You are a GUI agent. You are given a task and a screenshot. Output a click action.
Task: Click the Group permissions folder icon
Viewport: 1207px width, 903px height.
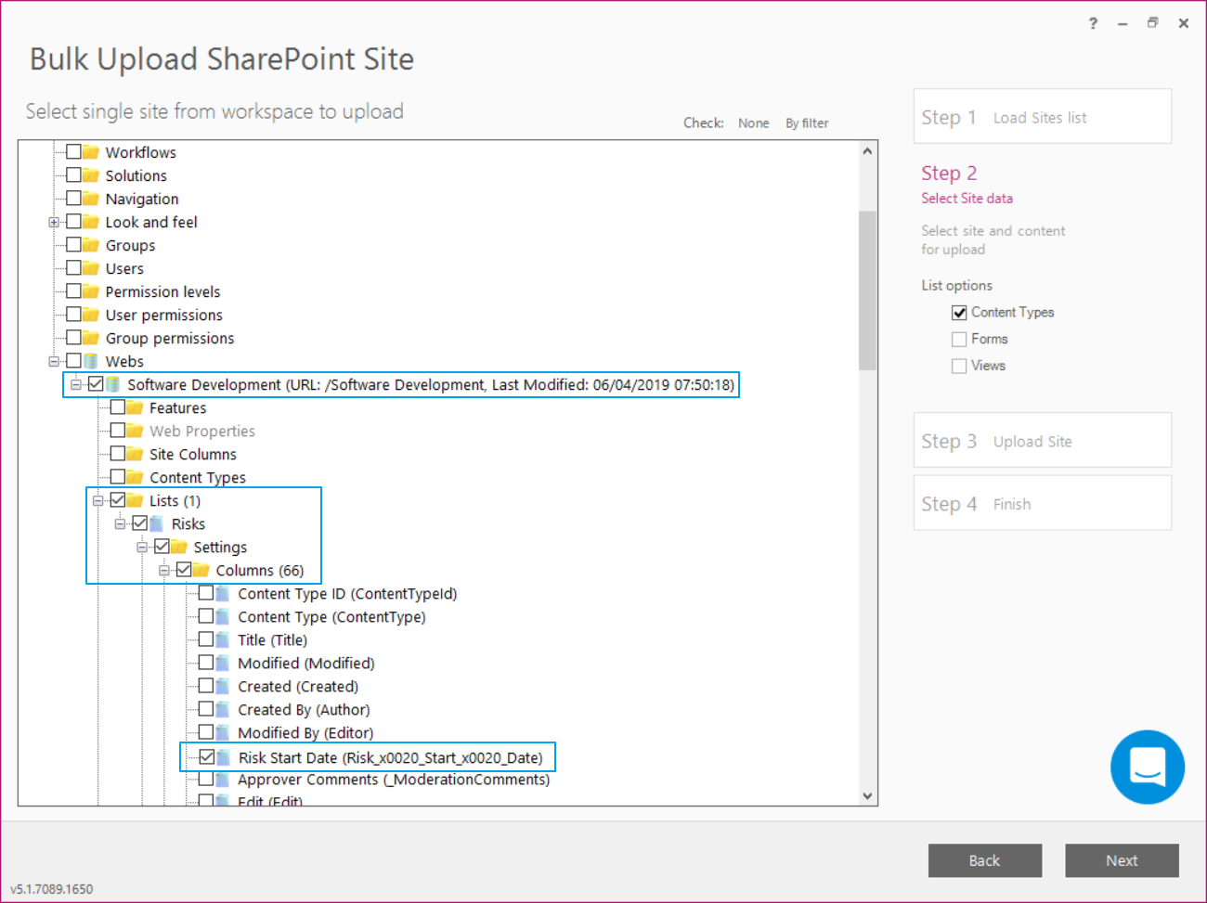[x=91, y=338]
